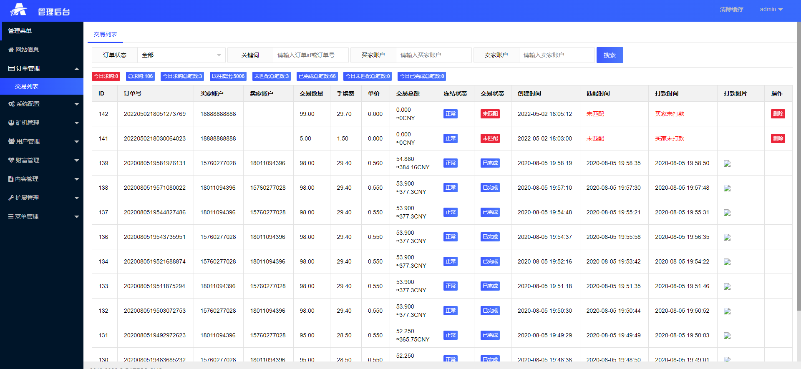Expand the 扩展管理 menu arrow
The height and width of the screenshot is (369, 801).
[77, 198]
